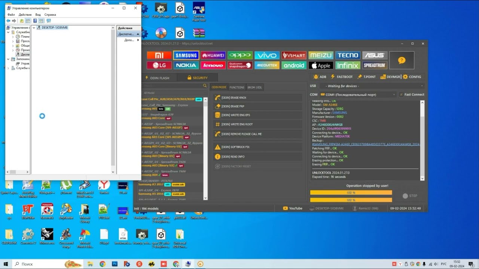Select the Samsung brand tile

point(186,55)
